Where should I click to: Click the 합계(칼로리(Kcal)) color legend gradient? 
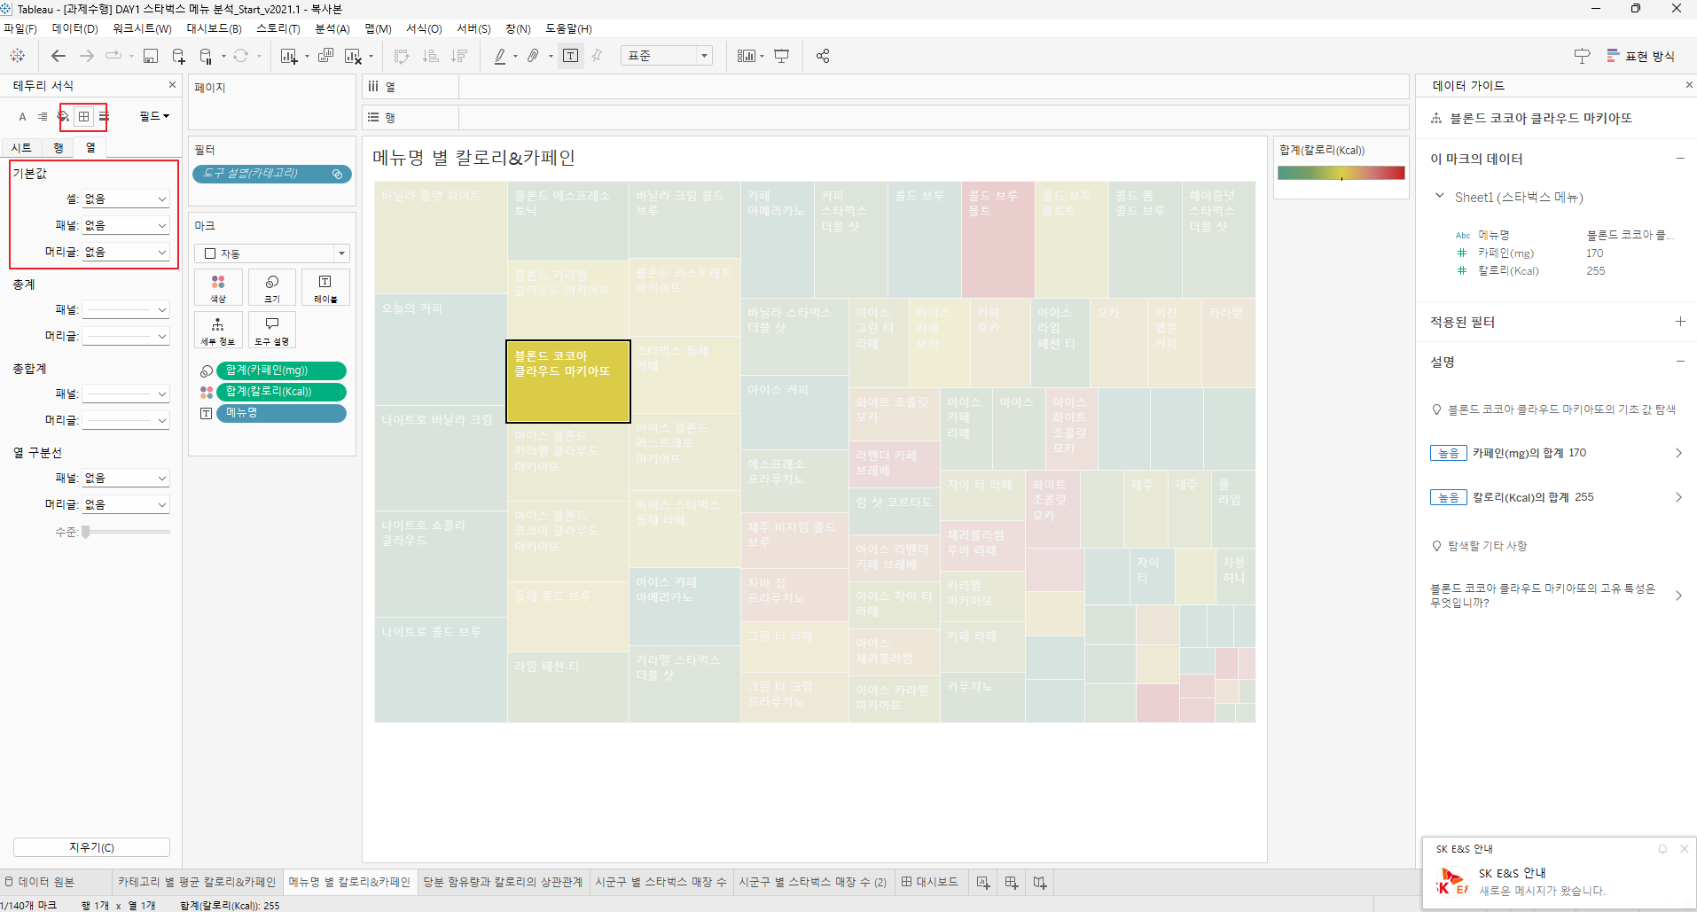coord(1341,173)
